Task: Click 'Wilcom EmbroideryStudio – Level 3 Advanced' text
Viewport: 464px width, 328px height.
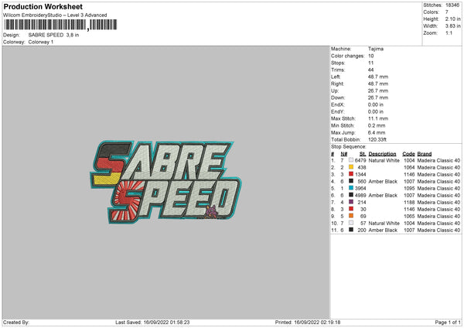Action: coord(55,15)
